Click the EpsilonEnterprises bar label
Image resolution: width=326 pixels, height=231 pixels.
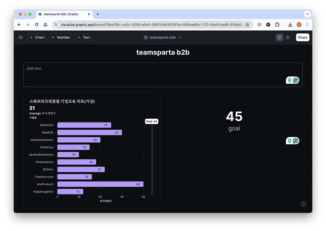41,155
